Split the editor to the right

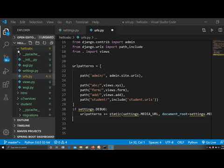tap(220, 30)
